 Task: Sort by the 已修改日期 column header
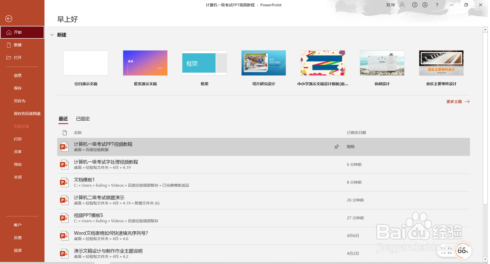356,133
